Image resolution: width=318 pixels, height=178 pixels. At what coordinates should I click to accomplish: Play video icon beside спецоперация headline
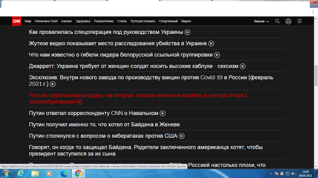coord(188,32)
